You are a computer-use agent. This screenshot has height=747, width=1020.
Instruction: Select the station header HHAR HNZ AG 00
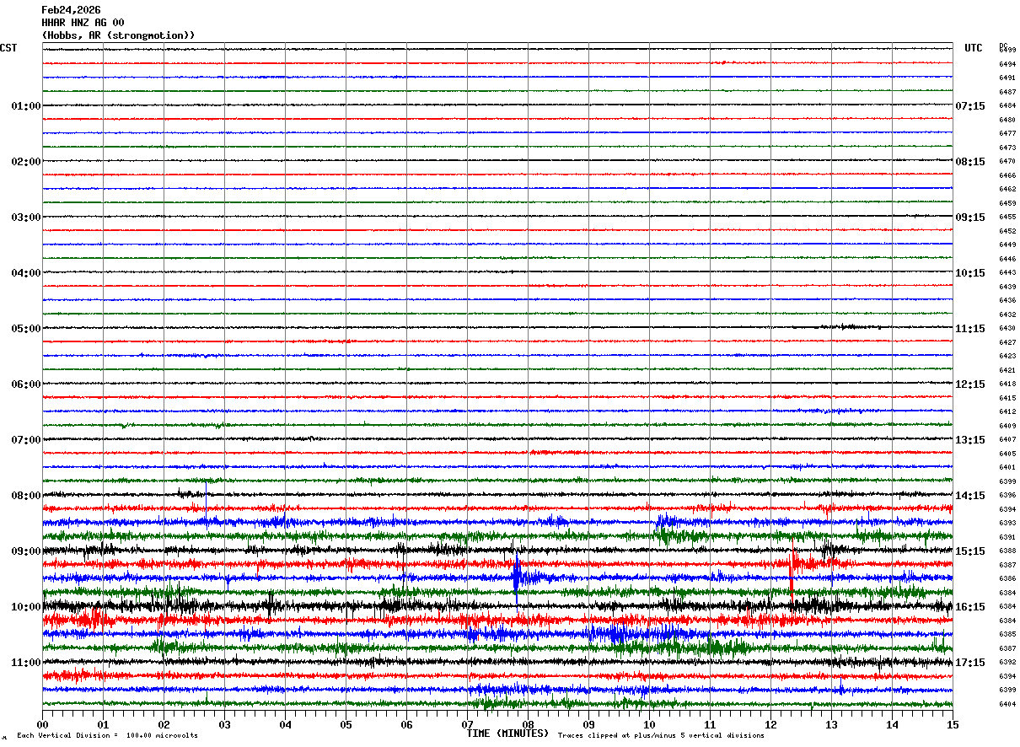(x=83, y=23)
